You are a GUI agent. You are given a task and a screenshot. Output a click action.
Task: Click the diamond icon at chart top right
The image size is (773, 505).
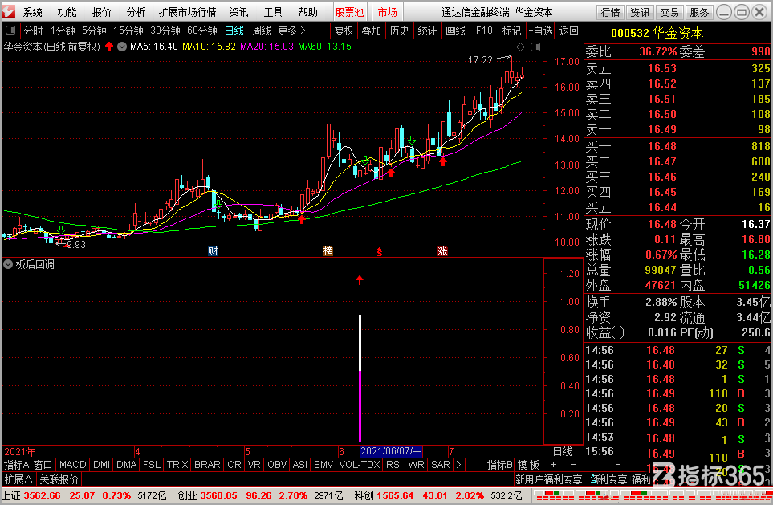521,47
